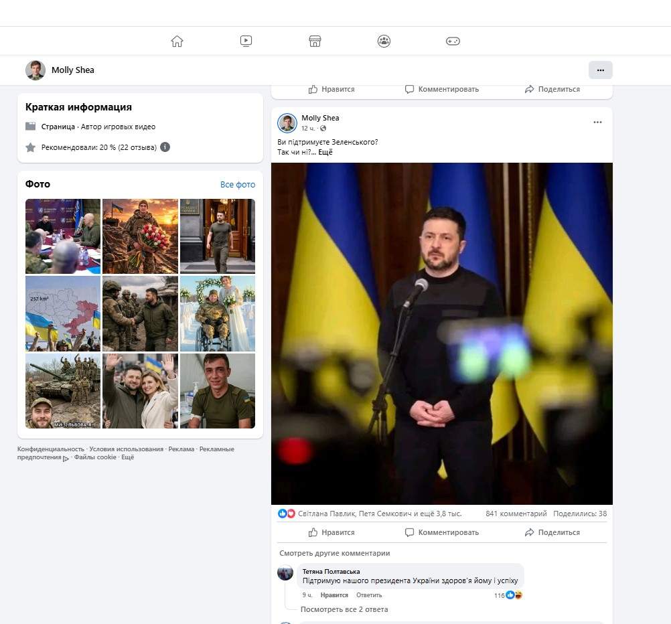The height and width of the screenshot is (624, 671).
Task: Open the Watch video icon
Action: pos(246,41)
